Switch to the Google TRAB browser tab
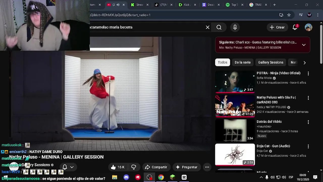The image size is (323, 182). 258,5
